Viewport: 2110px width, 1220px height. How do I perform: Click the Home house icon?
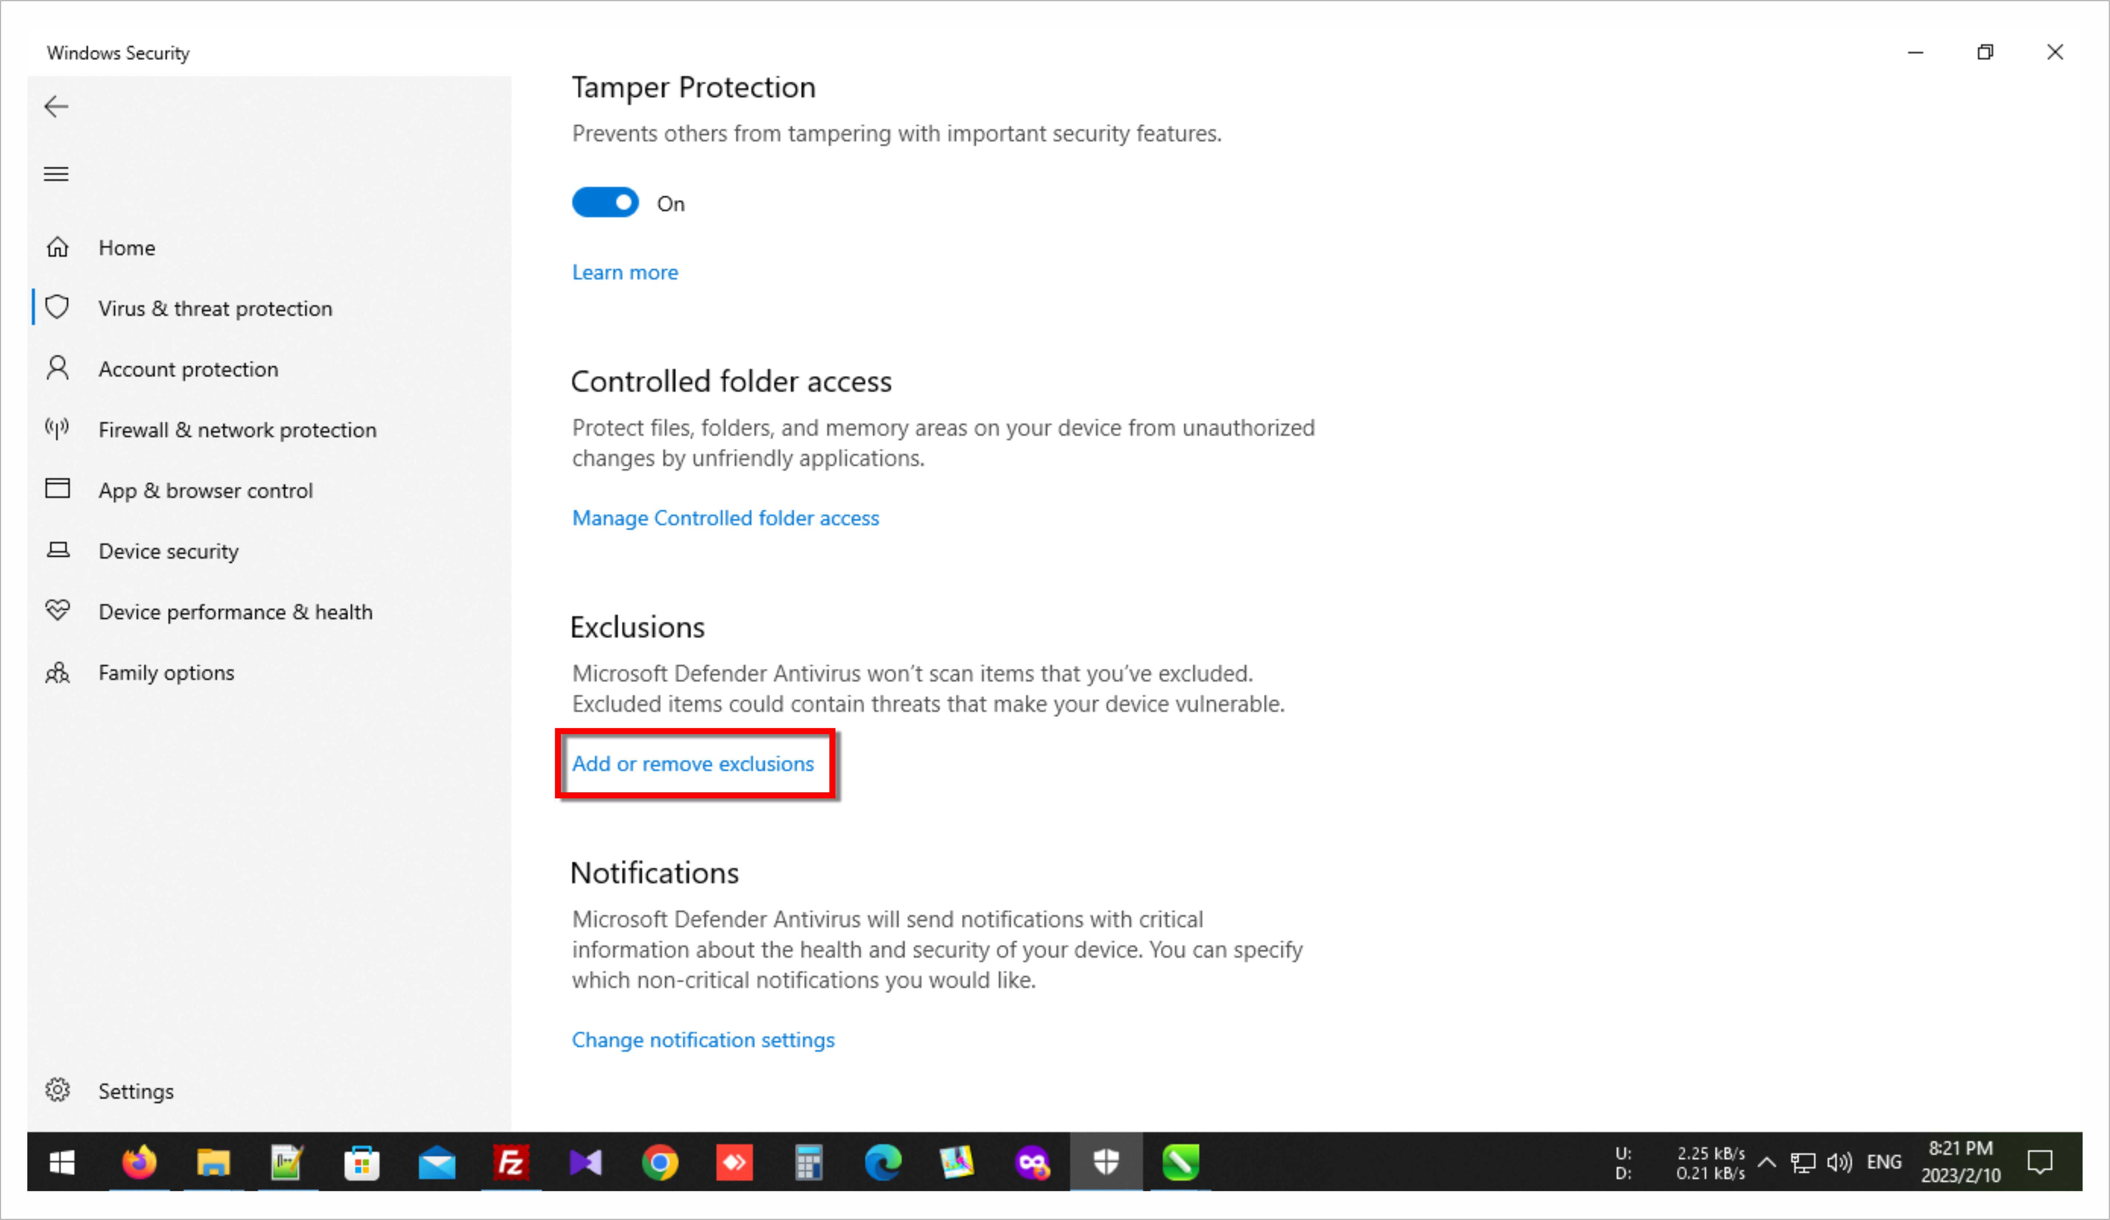[57, 247]
